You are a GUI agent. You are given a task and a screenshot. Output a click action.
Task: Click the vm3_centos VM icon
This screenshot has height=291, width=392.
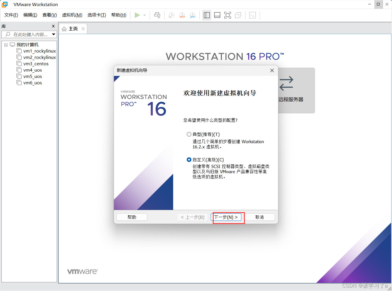pos(19,64)
